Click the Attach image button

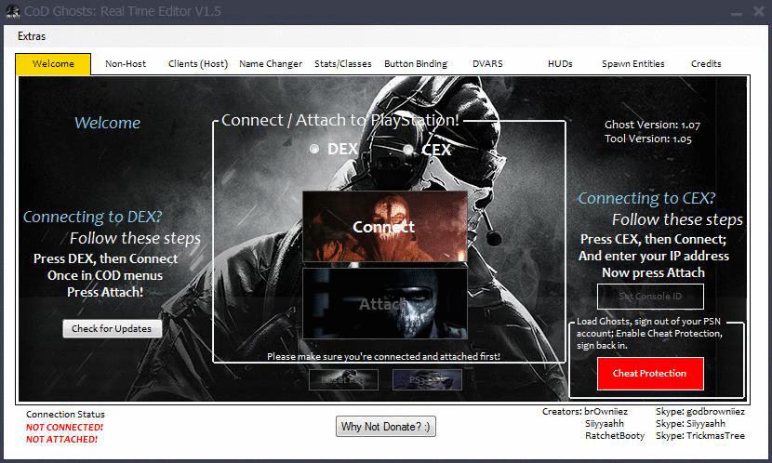click(x=384, y=303)
